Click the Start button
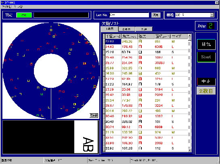Image resolution: width=220 pixels, height=164 pixels. point(206,57)
